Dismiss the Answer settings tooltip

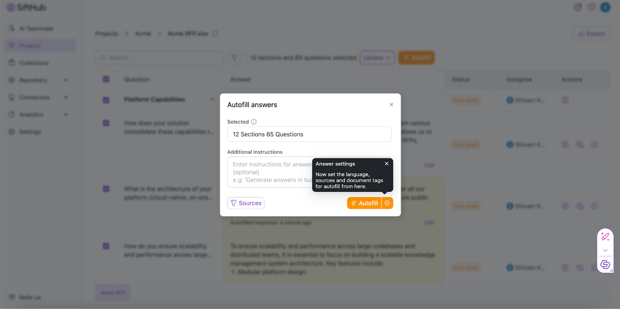pyautogui.click(x=386, y=164)
